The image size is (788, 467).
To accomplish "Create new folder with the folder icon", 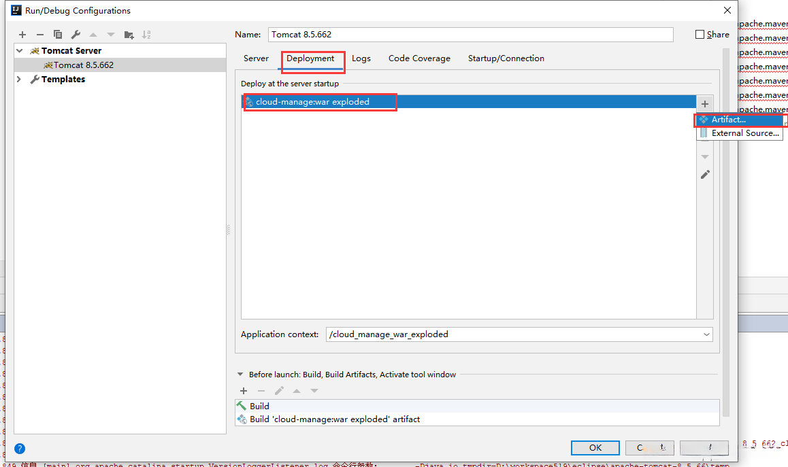I will coord(129,35).
